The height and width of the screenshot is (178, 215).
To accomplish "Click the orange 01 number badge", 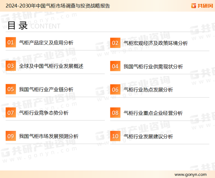I will pos(11,43).
